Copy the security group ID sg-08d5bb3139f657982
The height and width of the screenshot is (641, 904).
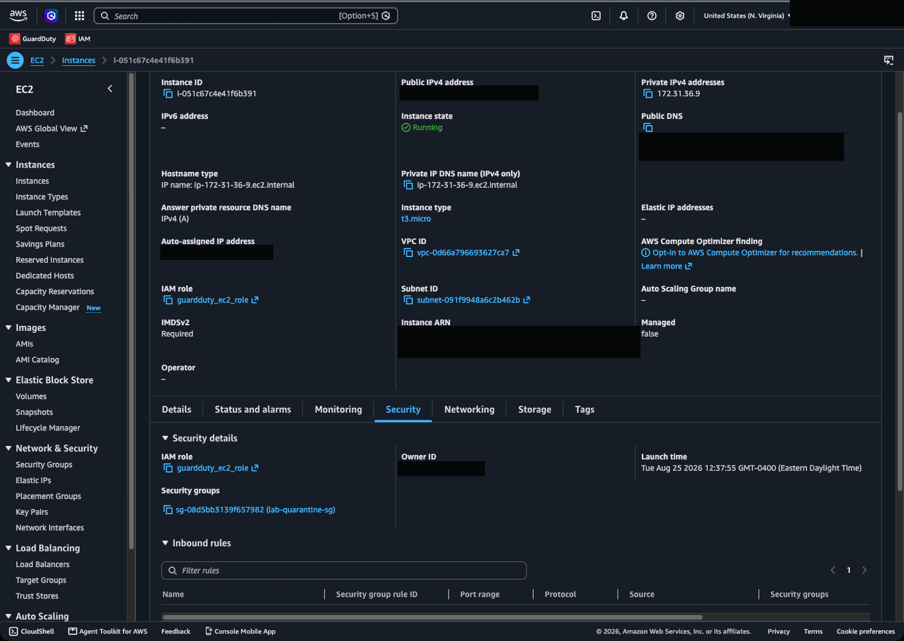(x=168, y=510)
